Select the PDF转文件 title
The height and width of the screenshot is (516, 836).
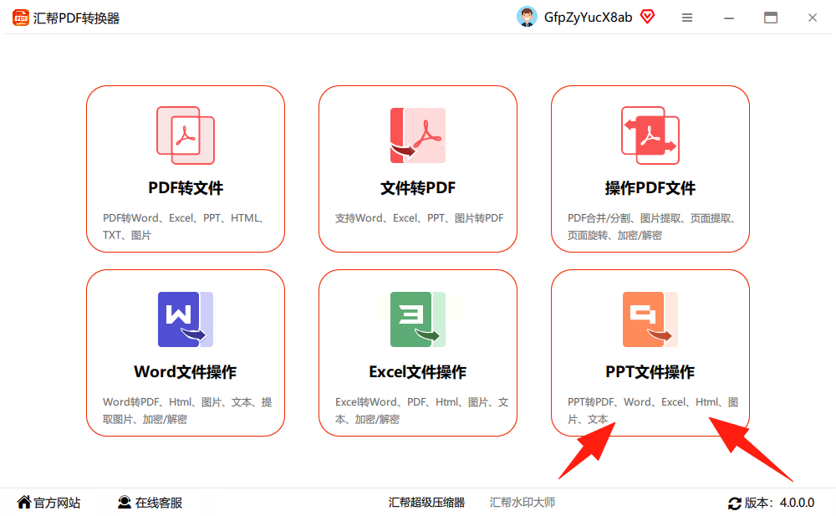point(186,188)
